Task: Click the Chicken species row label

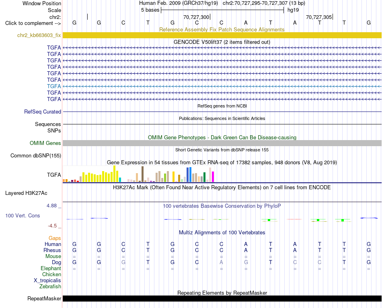Action: point(51,274)
